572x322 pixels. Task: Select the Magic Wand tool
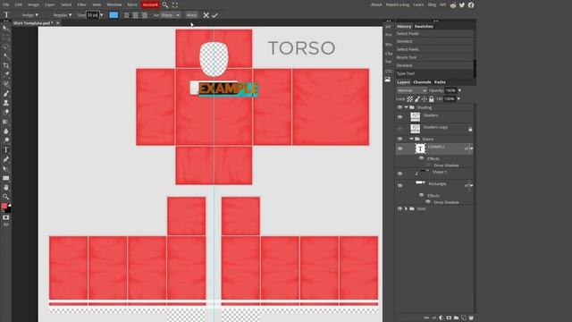pyautogui.click(x=6, y=55)
